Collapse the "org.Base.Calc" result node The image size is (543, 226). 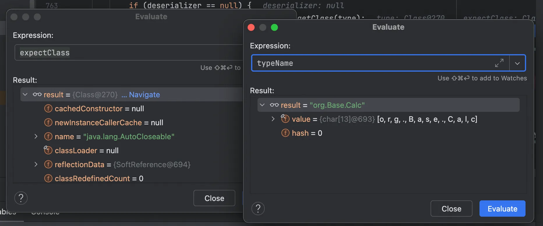pos(262,105)
